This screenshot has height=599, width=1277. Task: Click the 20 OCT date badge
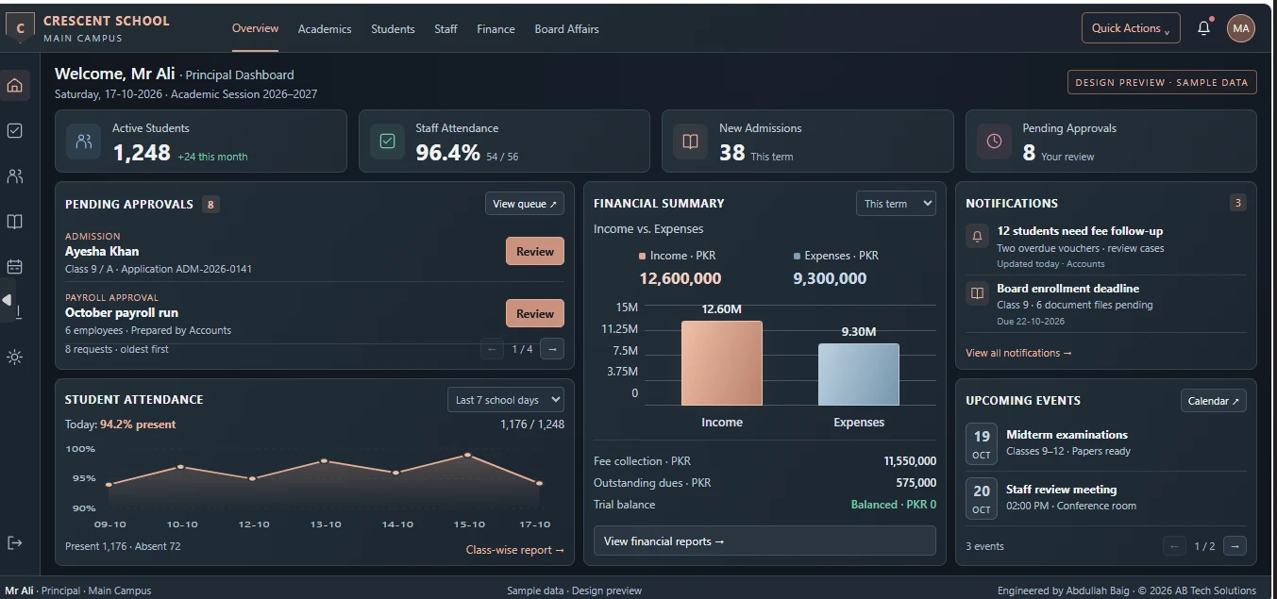pyautogui.click(x=982, y=499)
